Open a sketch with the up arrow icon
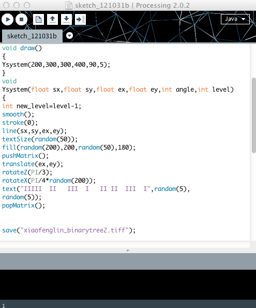This screenshot has width=256, height=308. point(52,20)
